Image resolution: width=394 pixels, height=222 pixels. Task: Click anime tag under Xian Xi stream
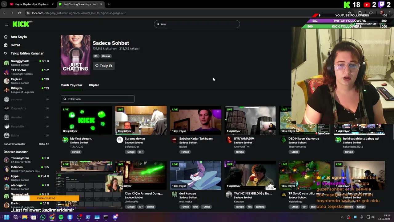[151, 207]
